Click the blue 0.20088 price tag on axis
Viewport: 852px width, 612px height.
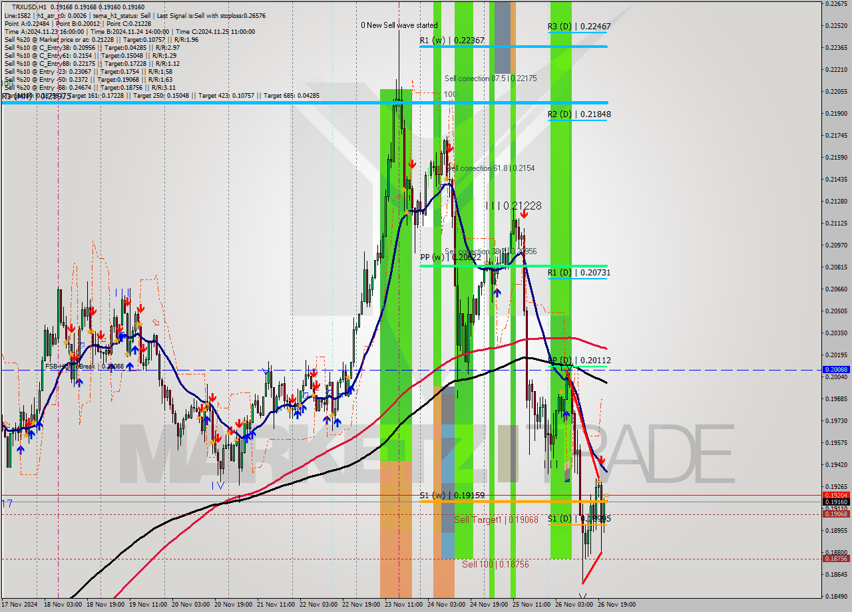coord(836,369)
